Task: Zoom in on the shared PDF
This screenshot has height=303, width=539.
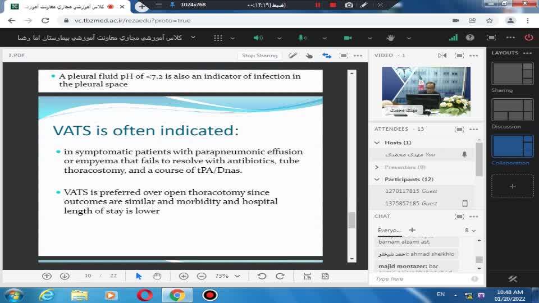Action: point(184,276)
